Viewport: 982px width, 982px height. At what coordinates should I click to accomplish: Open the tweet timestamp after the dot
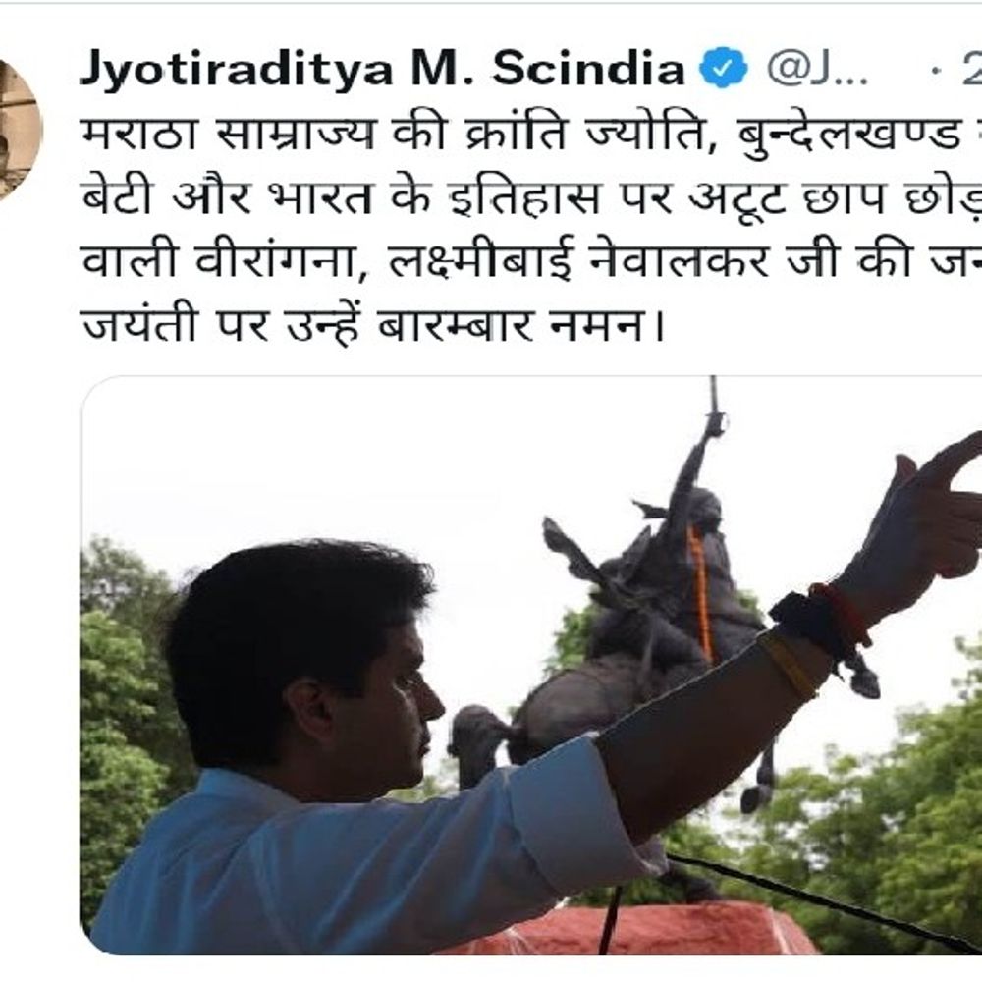click(972, 70)
